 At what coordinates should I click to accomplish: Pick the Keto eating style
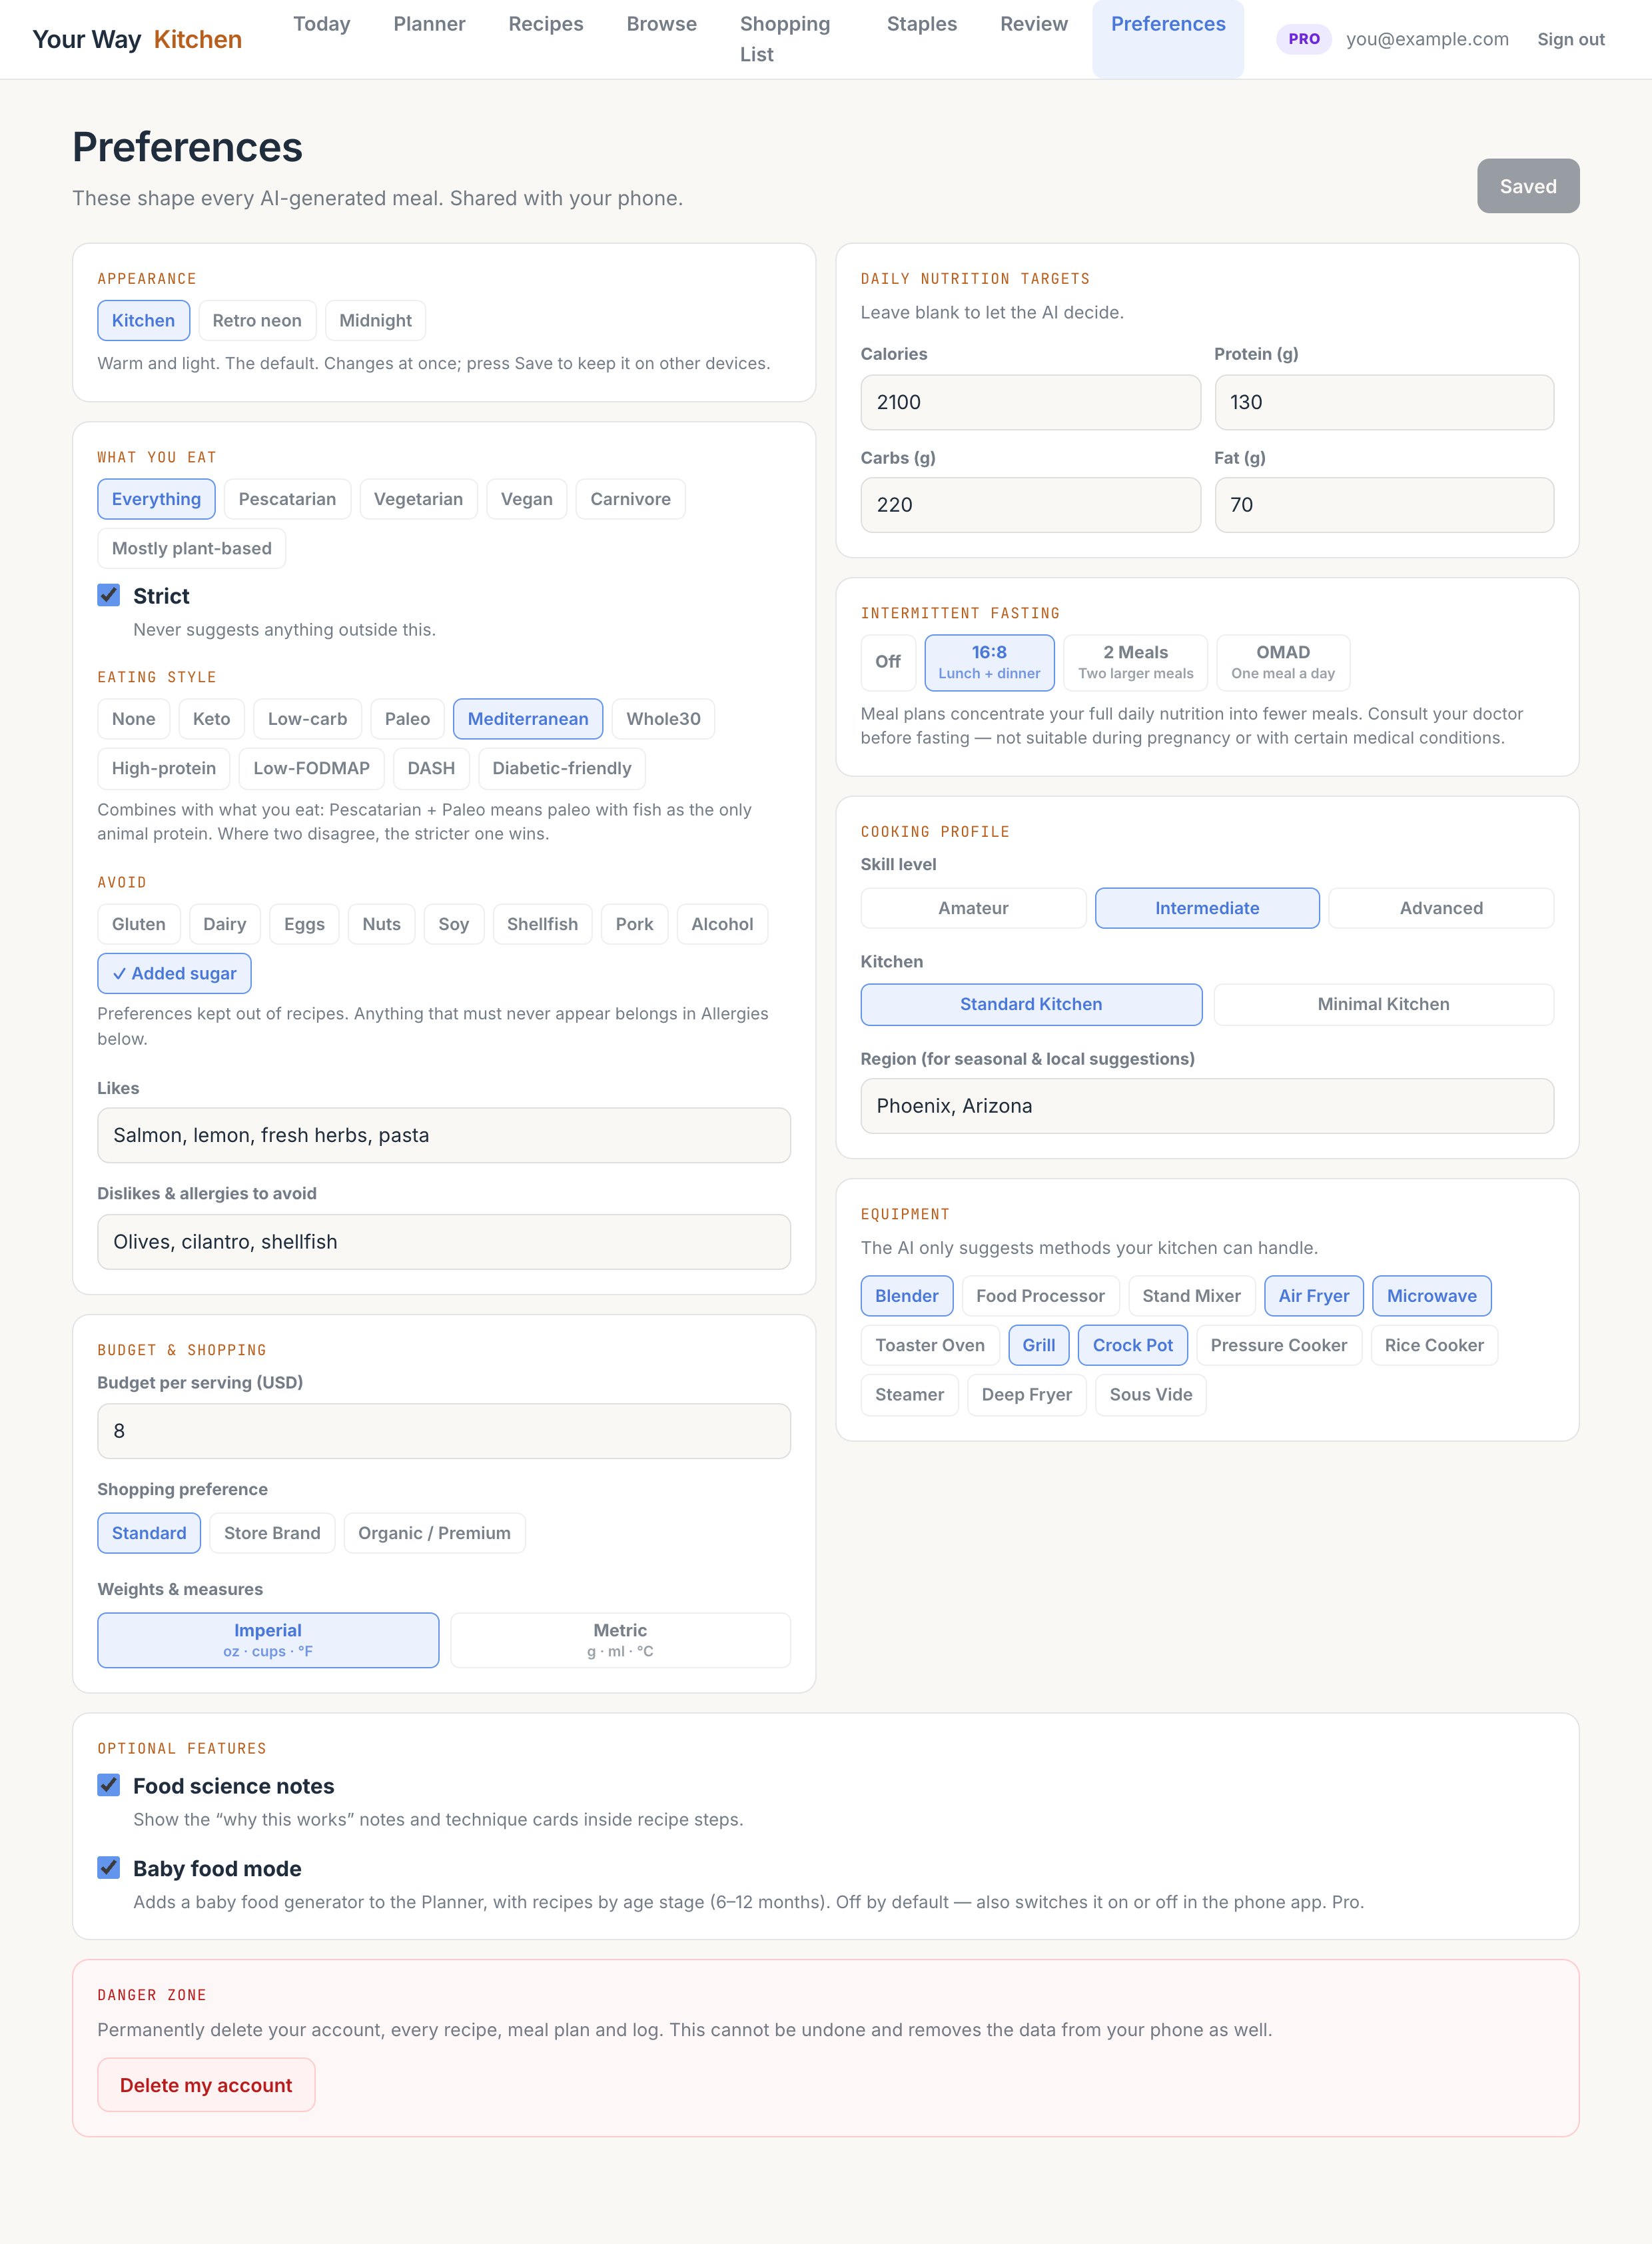(x=211, y=719)
